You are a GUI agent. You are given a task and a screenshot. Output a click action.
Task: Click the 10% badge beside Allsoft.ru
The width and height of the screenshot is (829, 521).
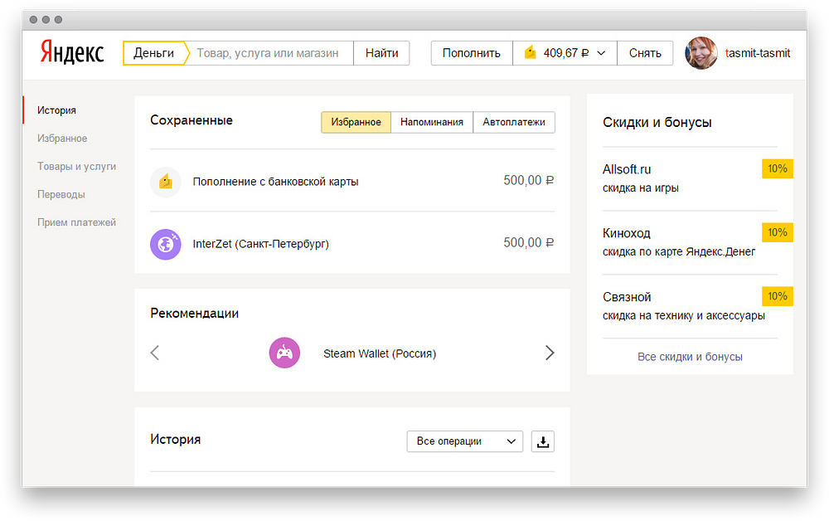point(778,168)
